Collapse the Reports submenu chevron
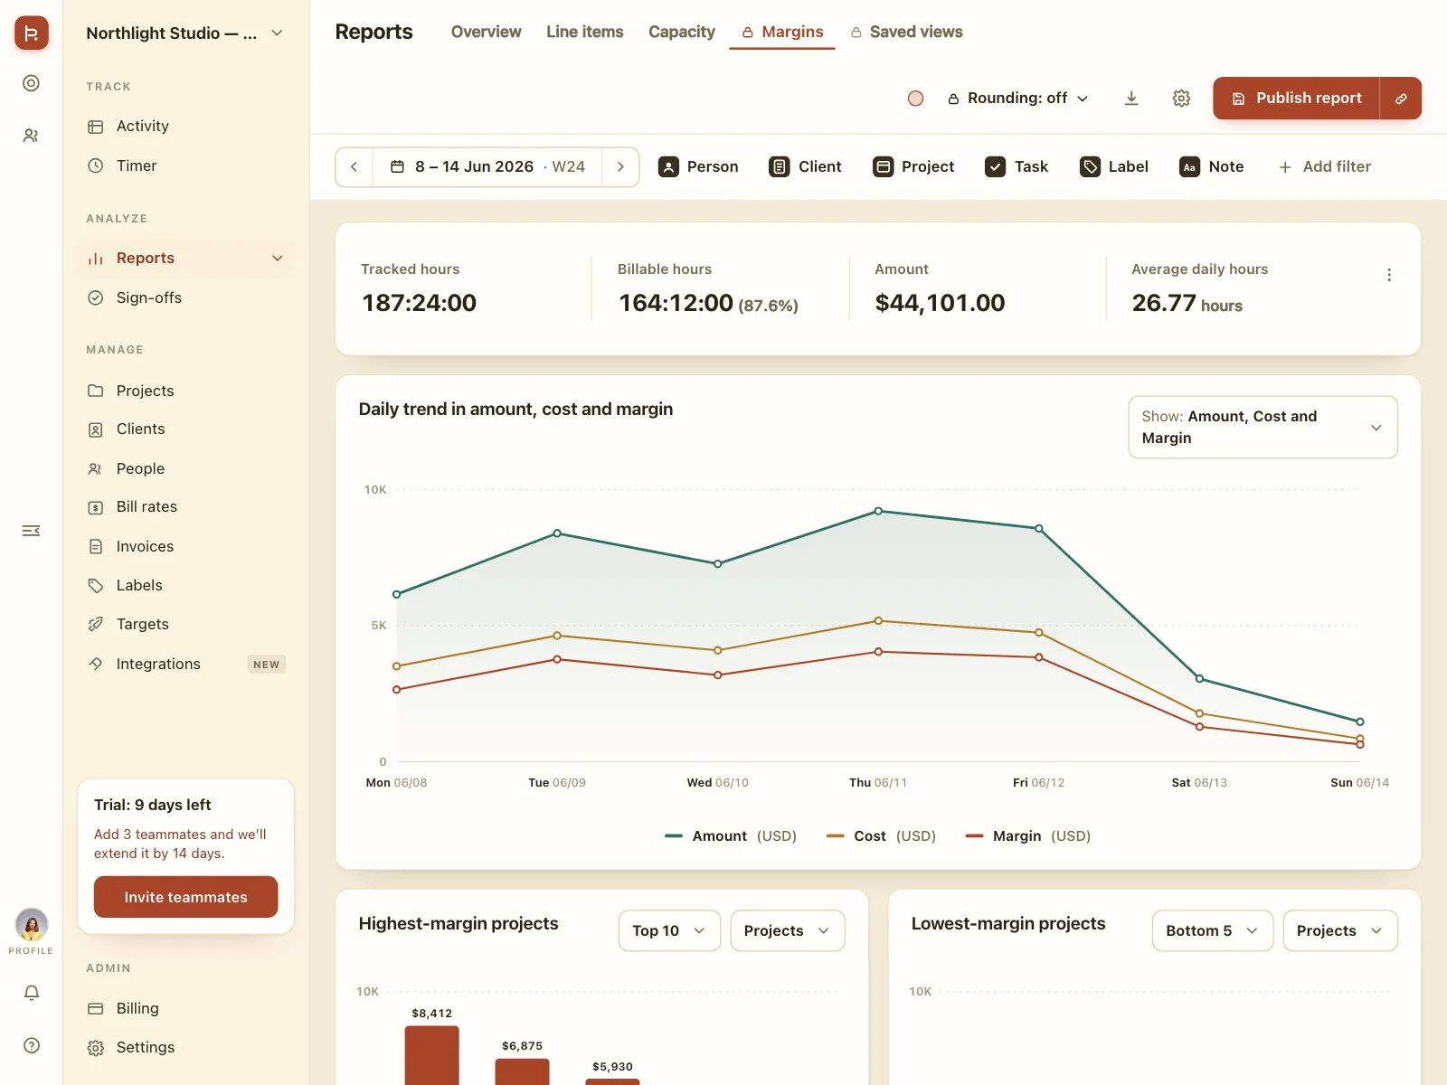 click(278, 259)
